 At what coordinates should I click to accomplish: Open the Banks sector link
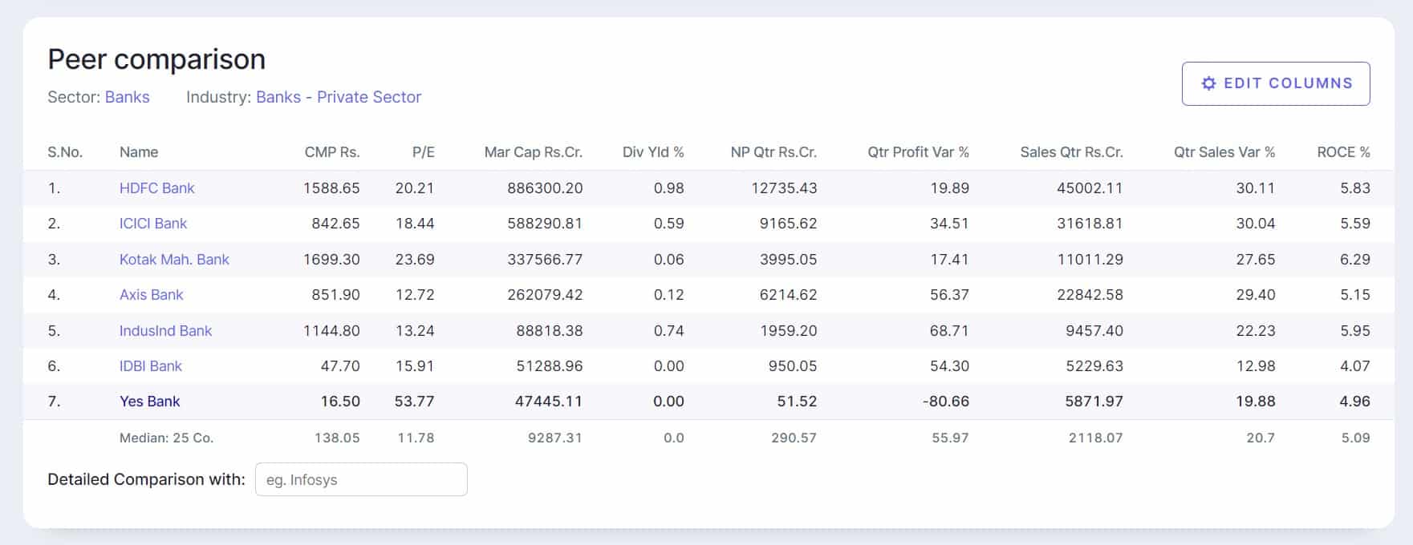[127, 97]
